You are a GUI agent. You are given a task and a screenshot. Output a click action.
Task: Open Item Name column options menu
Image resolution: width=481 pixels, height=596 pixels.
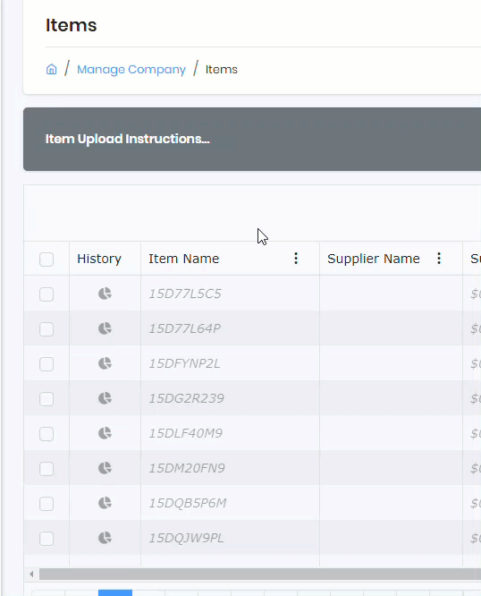(x=296, y=259)
